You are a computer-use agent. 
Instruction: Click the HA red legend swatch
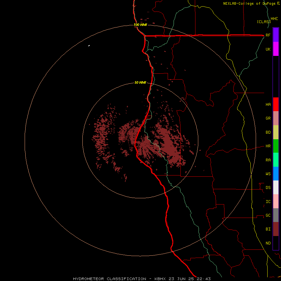tap(276, 104)
